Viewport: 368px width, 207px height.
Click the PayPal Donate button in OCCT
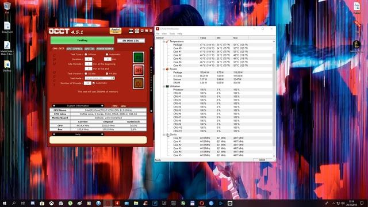(116, 30)
